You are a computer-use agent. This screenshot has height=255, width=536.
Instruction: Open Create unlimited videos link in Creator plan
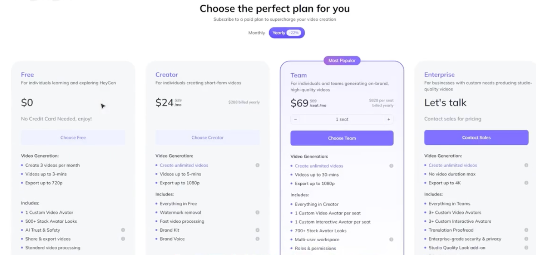tap(184, 165)
